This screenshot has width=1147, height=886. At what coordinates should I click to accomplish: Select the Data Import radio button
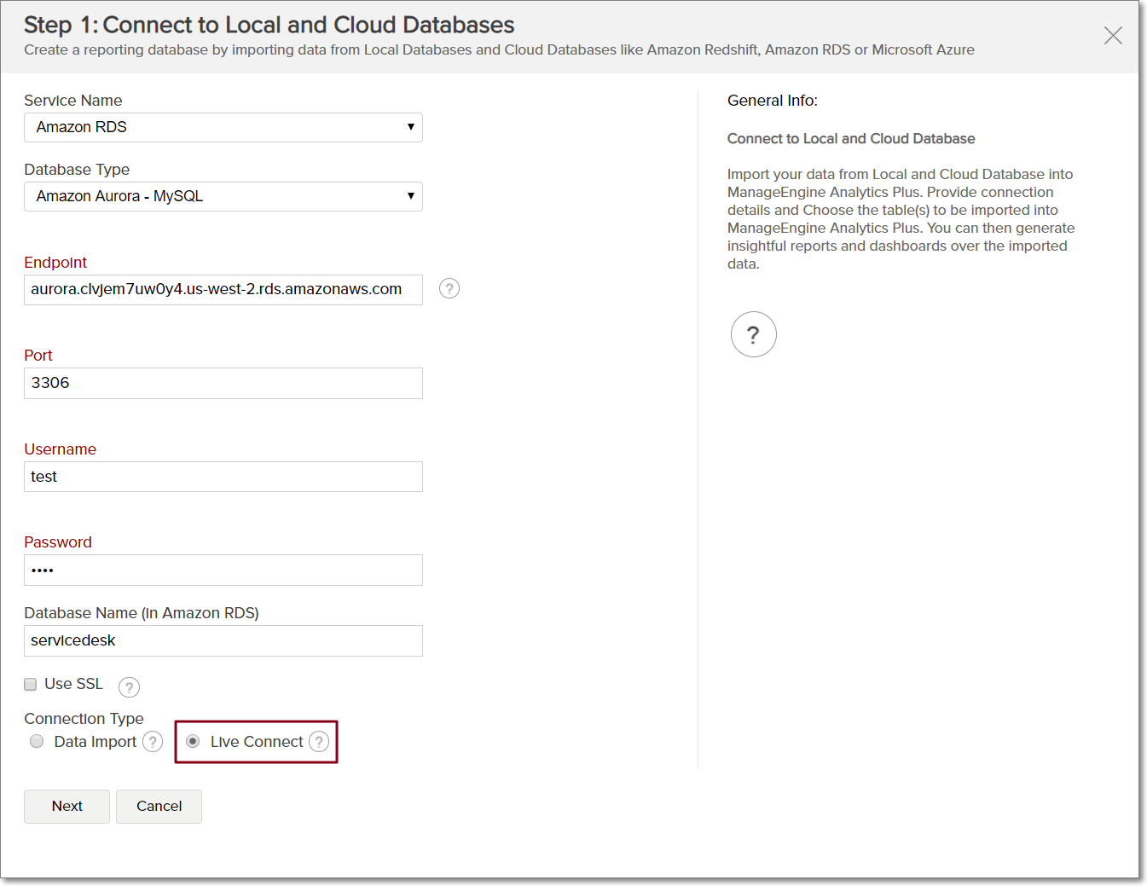(x=37, y=741)
